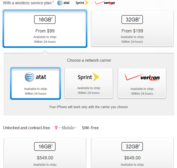The height and width of the screenshot is (168, 177).
Task: Choose Sprint as the network carrier
Action: click(x=89, y=83)
